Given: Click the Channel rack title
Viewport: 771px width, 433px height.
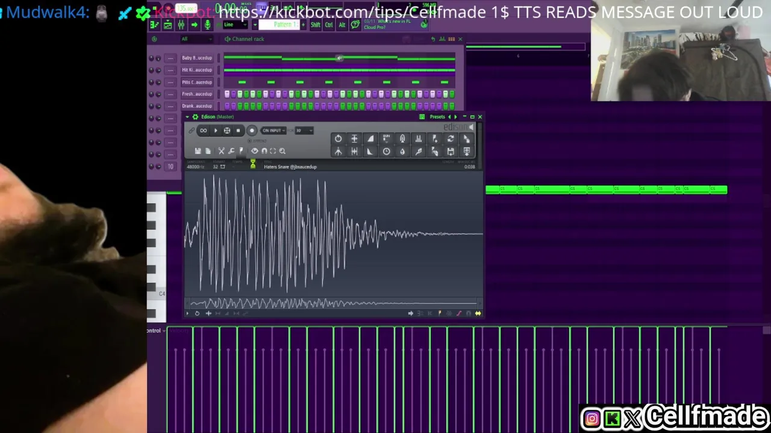Looking at the screenshot, I should click(x=248, y=39).
